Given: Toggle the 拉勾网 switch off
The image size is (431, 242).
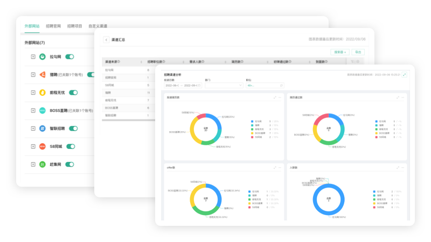Looking at the screenshot, I should coord(69,57).
